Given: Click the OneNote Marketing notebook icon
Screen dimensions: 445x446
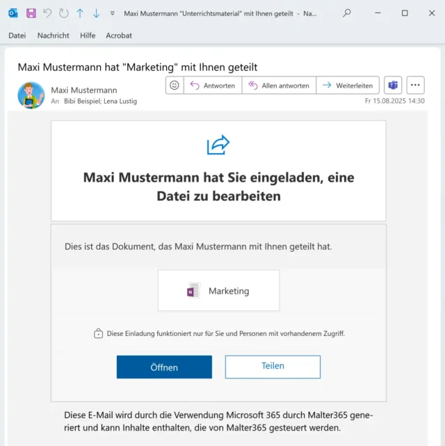Looking at the screenshot, I should tap(193, 292).
